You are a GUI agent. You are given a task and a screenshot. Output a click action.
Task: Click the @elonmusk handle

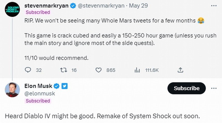coord(40,93)
